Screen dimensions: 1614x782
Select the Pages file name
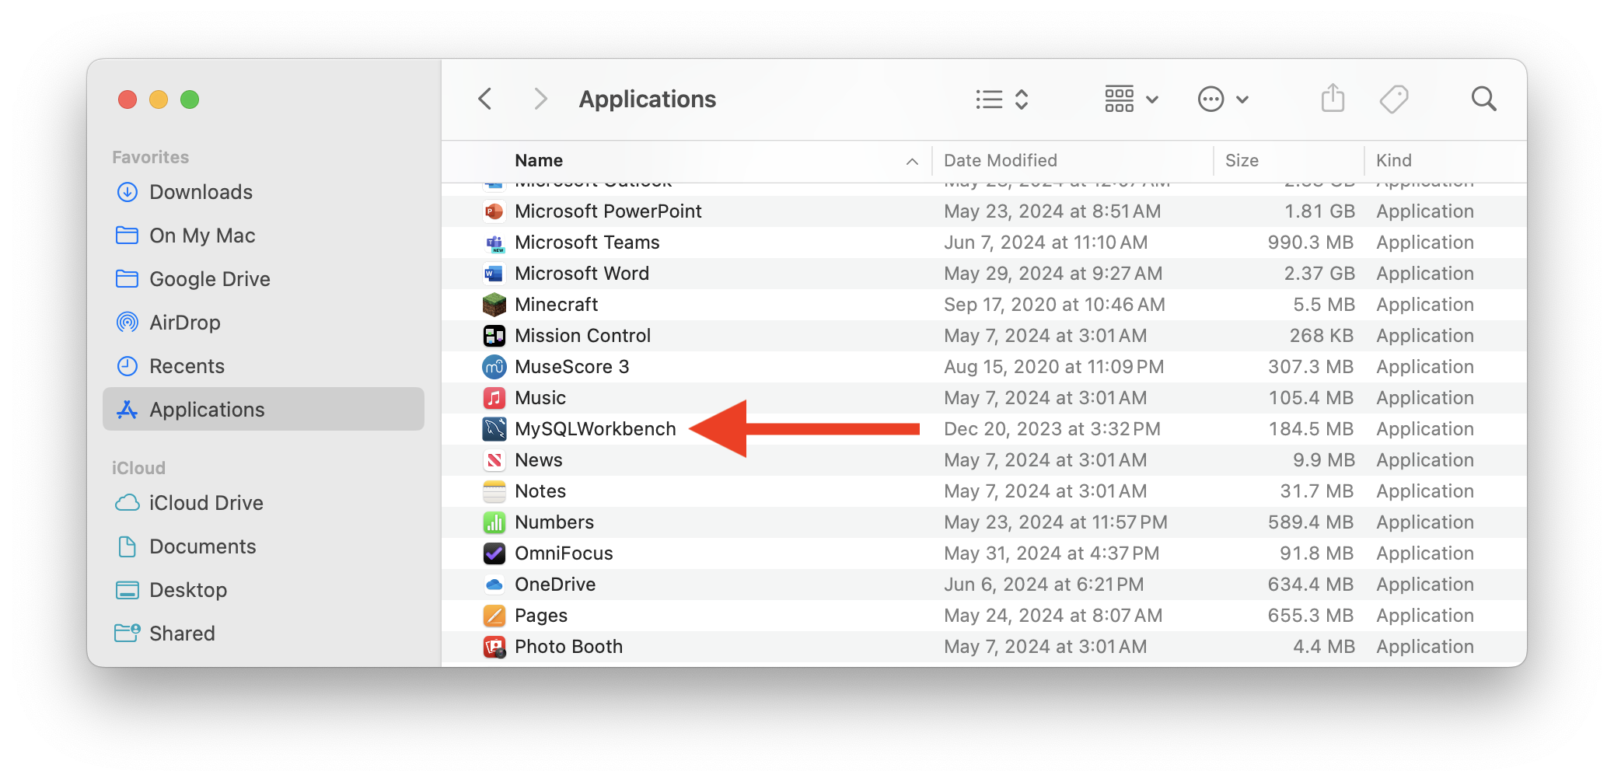[x=541, y=616]
